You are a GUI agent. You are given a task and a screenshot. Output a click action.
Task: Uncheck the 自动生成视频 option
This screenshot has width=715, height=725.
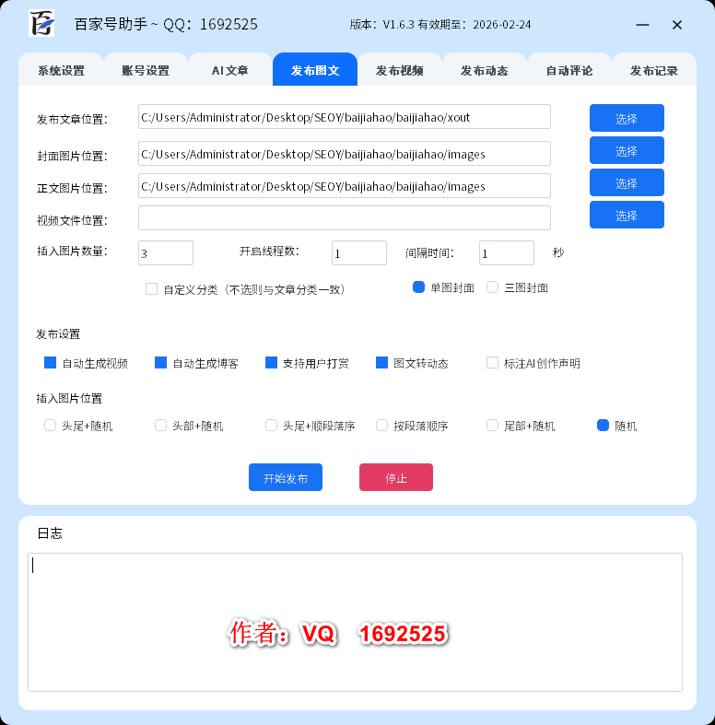pos(51,363)
